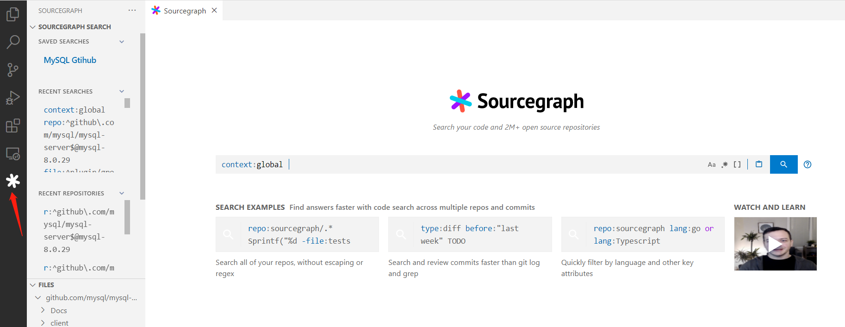The image size is (845, 327).
Task: Open the Explorer view in activity bar
Action: (x=13, y=14)
